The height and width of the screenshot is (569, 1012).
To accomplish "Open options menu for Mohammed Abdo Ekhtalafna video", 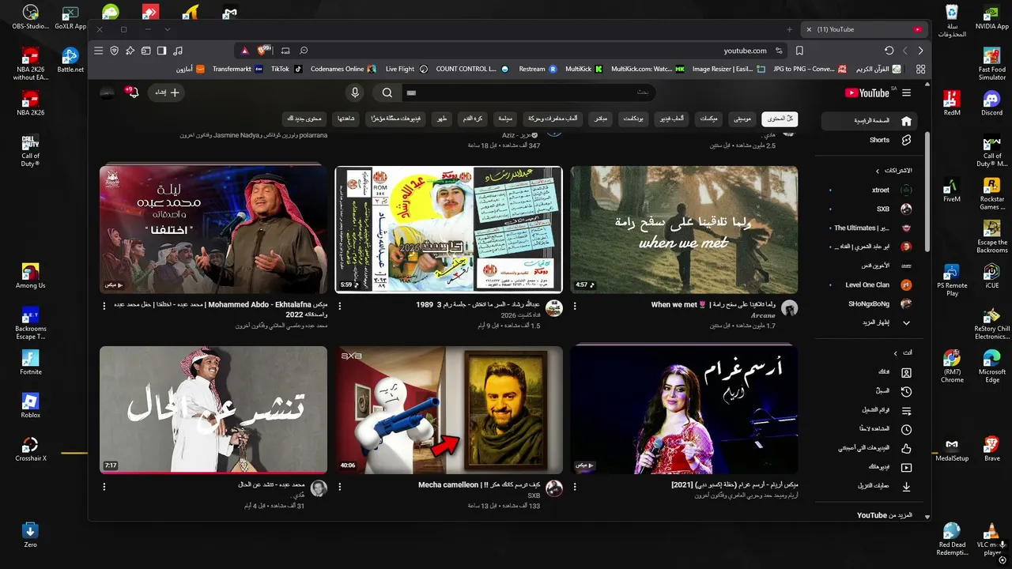I will click(x=104, y=305).
